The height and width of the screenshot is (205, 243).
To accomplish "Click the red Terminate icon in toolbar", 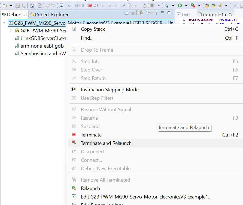I will 90,6.
